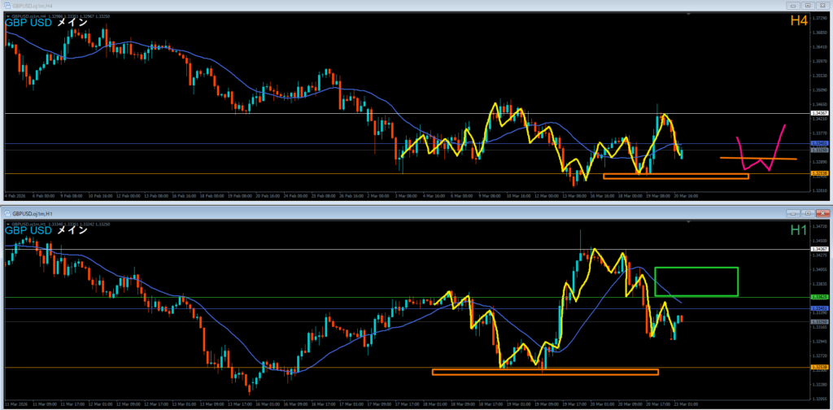Click the 20 Mar 16:00 date on the H4 time axis
The width and height of the screenshot is (833, 410).
(x=687, y=196)
